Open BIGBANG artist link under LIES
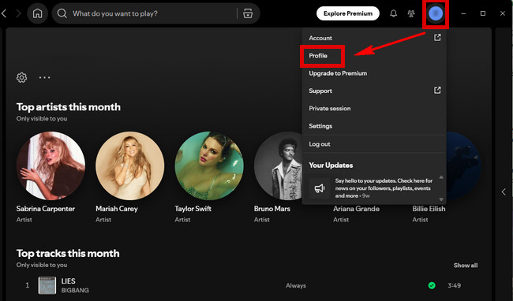This screenshot has height=301, width=513. (75, 290)
